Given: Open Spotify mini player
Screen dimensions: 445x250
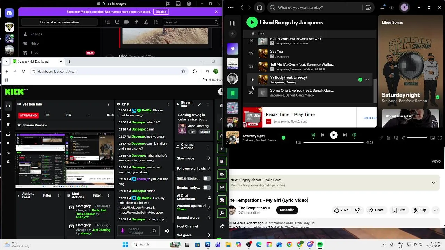Looking at the screenshot, I should click(432, 138).
